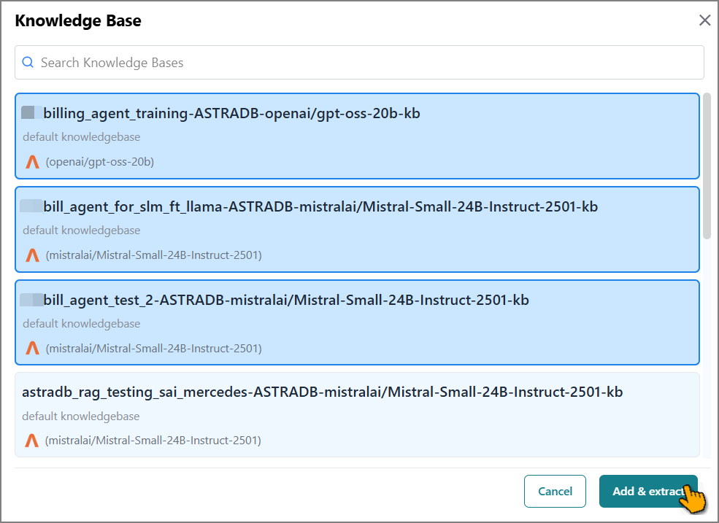The width and height of the screenshot is (719, 523).
Task: Click Astra icon beside (openai/gpt-oss-20b)
Action: click(32, 162)
